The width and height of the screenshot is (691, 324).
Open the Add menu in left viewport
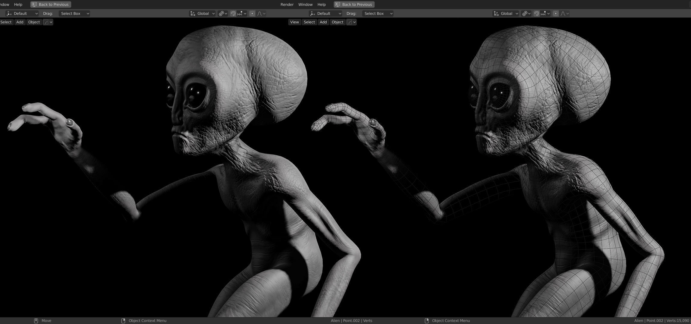[20, 22]
